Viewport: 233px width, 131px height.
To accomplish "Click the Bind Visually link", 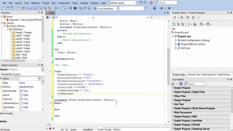I will click(7, 114).
